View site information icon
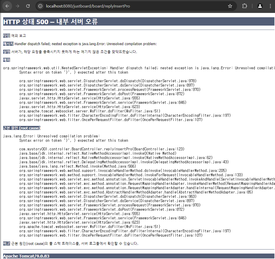 pyautogui.click(x=40, y=6)
